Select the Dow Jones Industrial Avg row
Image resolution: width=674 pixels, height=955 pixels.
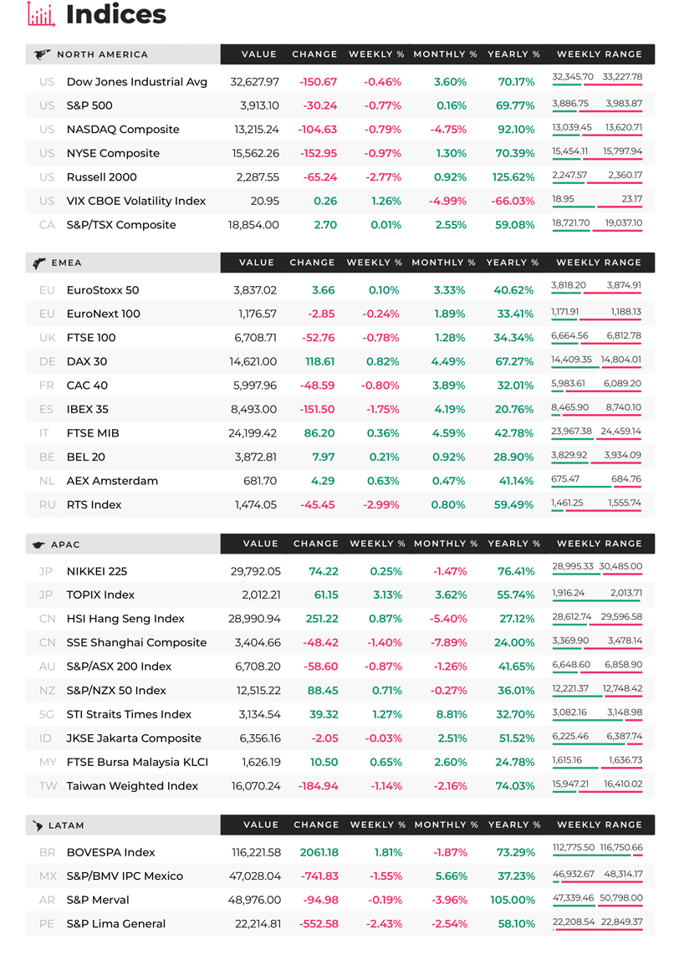point(340,82)
